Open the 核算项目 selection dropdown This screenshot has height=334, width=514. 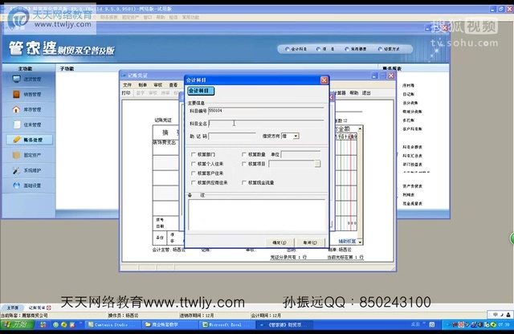pos(317,163)
